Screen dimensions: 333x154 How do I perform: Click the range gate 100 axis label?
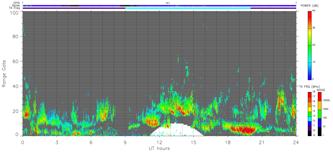click(14, 12)
